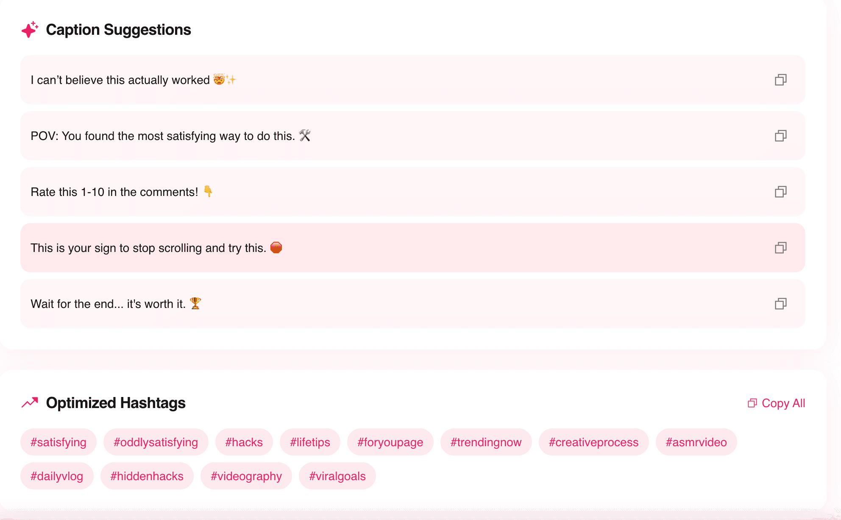The image size is (841, 520).
Task: Toggle the #viralgoals hashtag pill
Action: tap(337, 476)
